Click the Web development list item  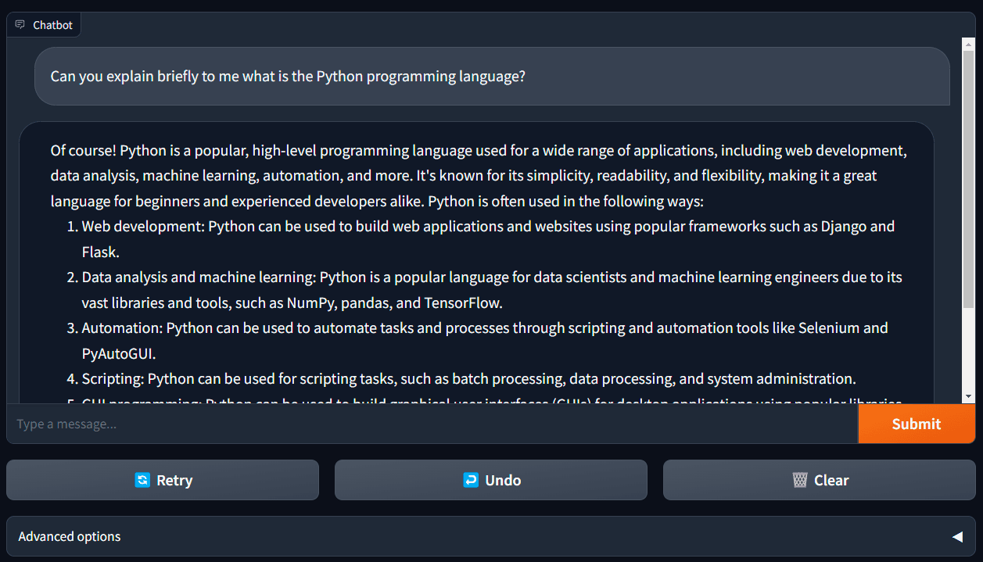[x=488, y=239]
